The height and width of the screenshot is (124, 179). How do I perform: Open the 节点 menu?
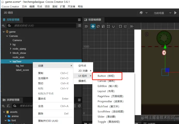40,7
